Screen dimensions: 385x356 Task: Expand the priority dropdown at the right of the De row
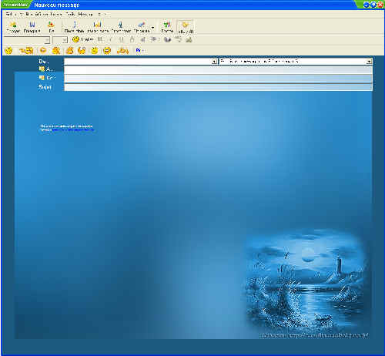pyautogui.click(x=369, y=62)
